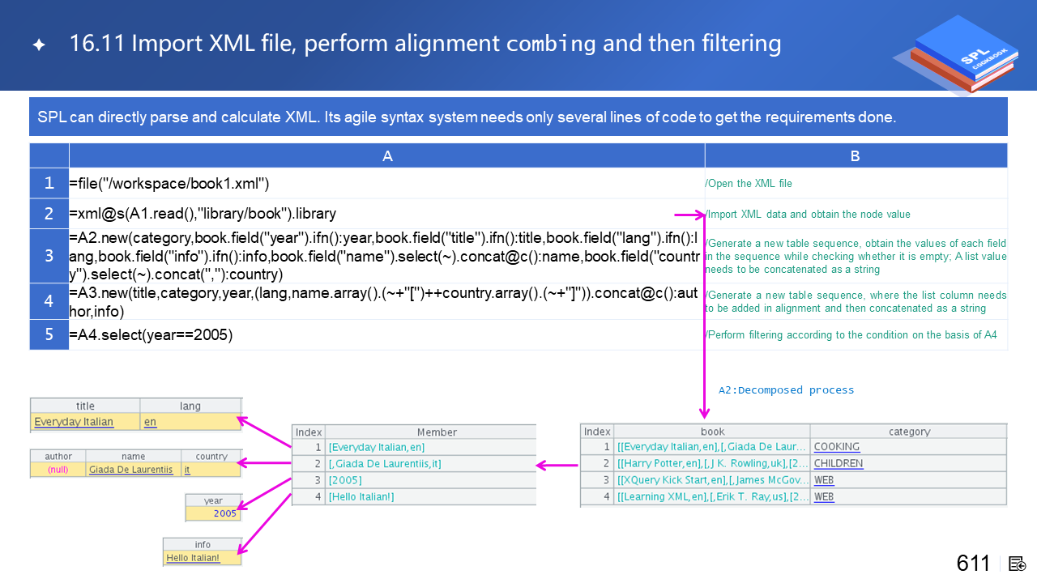Image resolution: width=1037 pixels, height=583 pixels.
Task: Click the Harry Potter book row entry
Action: click(x=712, y=464)
